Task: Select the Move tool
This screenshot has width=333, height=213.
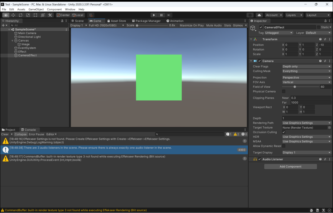Action: [13, 15]
